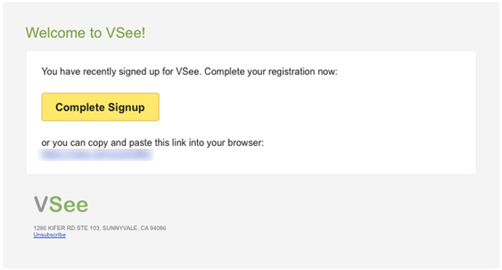Click the green 'See' logo letters
Image resolution: width=502 pixels, height=270 pixels.
(69, 204)
